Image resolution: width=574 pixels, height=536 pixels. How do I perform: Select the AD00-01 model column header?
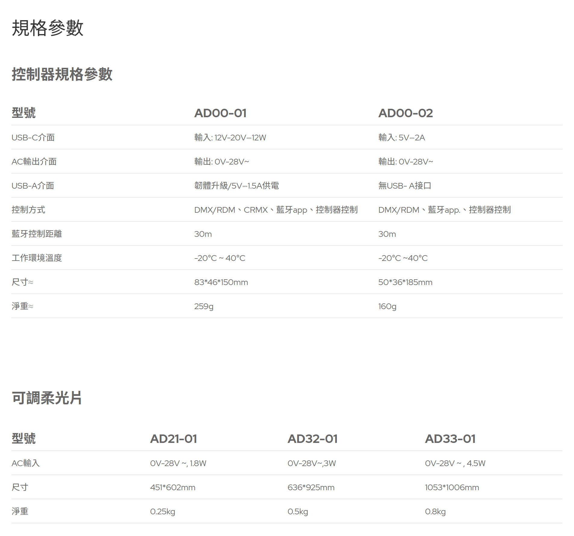click(220, 113)
